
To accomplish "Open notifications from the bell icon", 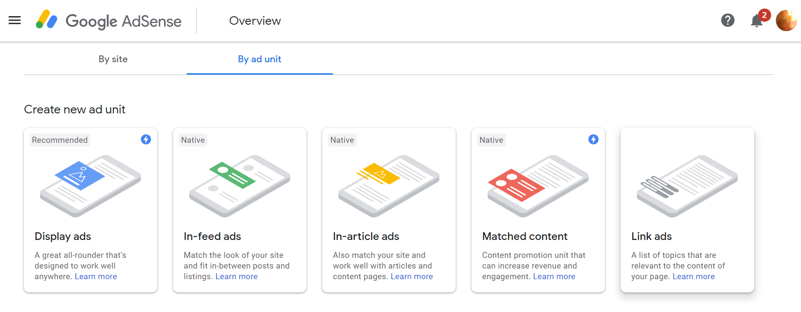I will coord(757,20).
